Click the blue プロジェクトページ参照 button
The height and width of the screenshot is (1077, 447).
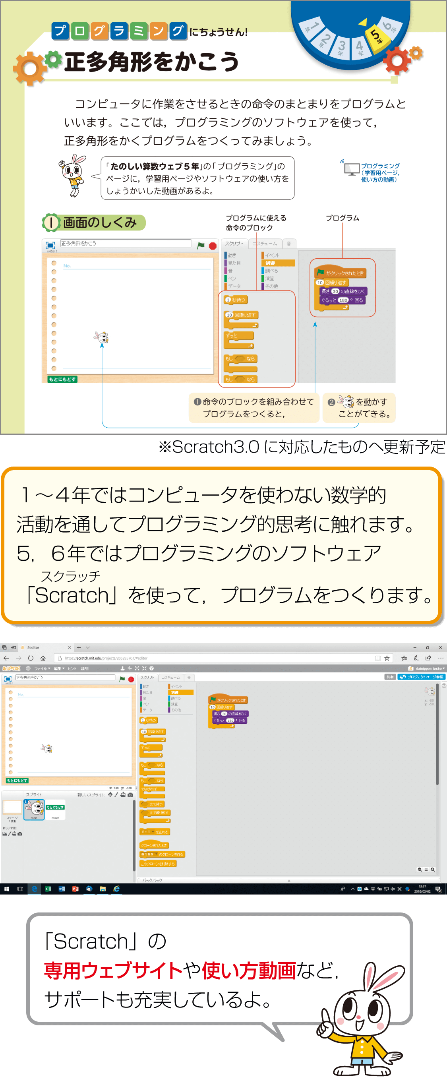tap(421, 677)
